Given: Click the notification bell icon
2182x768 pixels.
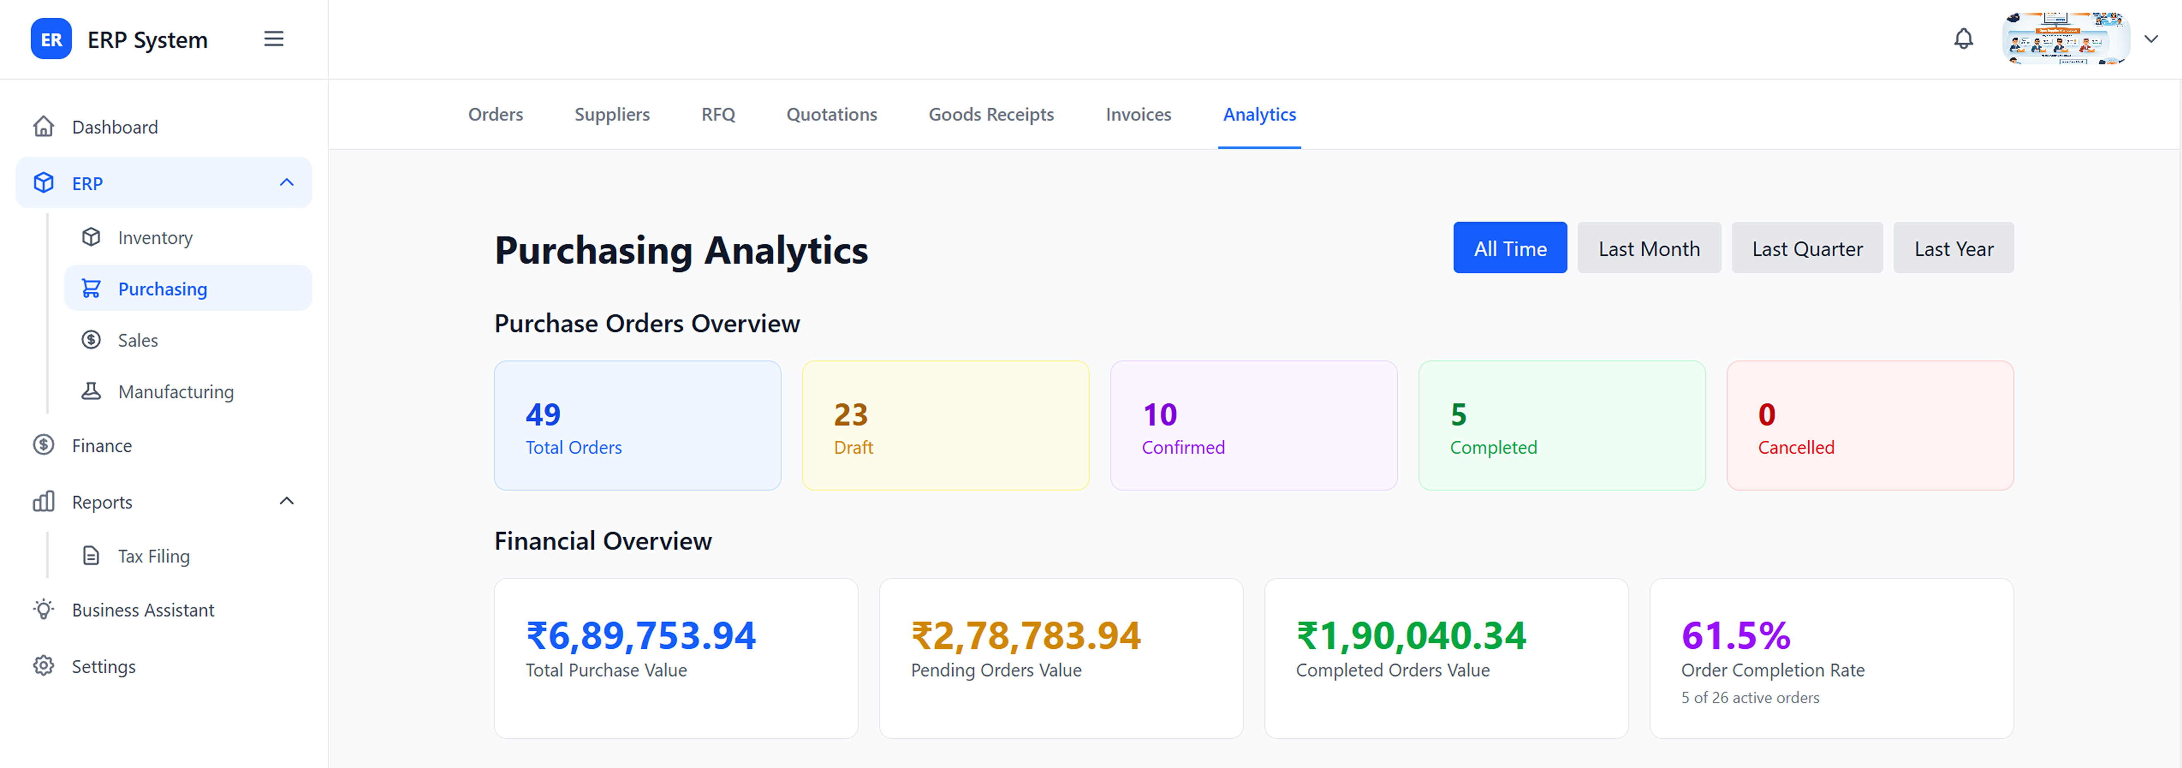Looking at the screenshot, I should click(1963, 39).
